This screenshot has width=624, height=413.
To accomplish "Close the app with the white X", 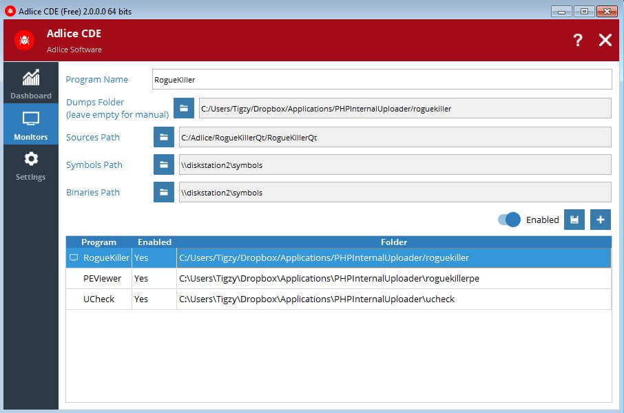I will (605, 40).
